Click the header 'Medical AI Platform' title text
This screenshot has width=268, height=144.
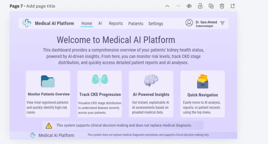(54, 23)
